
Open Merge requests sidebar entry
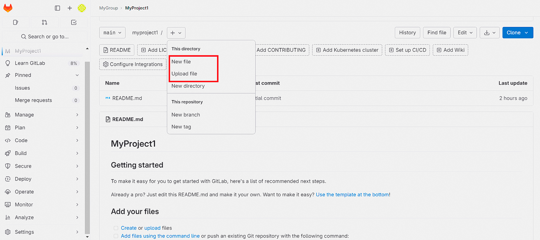[x=42, y=100]
